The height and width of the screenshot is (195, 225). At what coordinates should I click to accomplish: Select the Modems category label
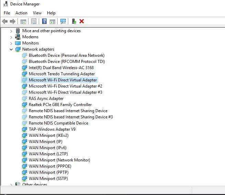[x=30, y=37]
